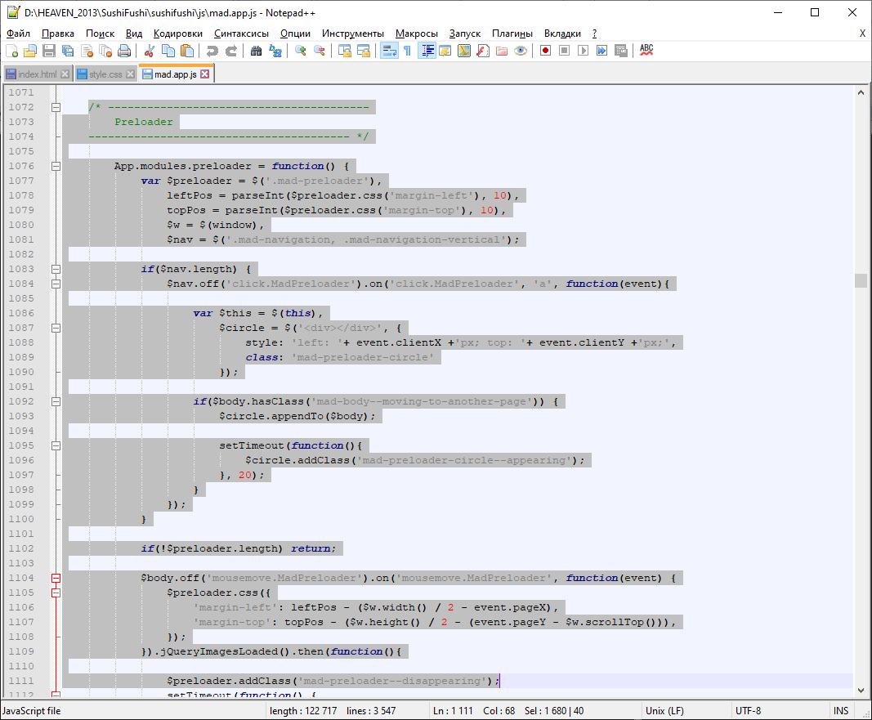Toggle the Word Wrap toolbar button

click(x=389, y=51)
